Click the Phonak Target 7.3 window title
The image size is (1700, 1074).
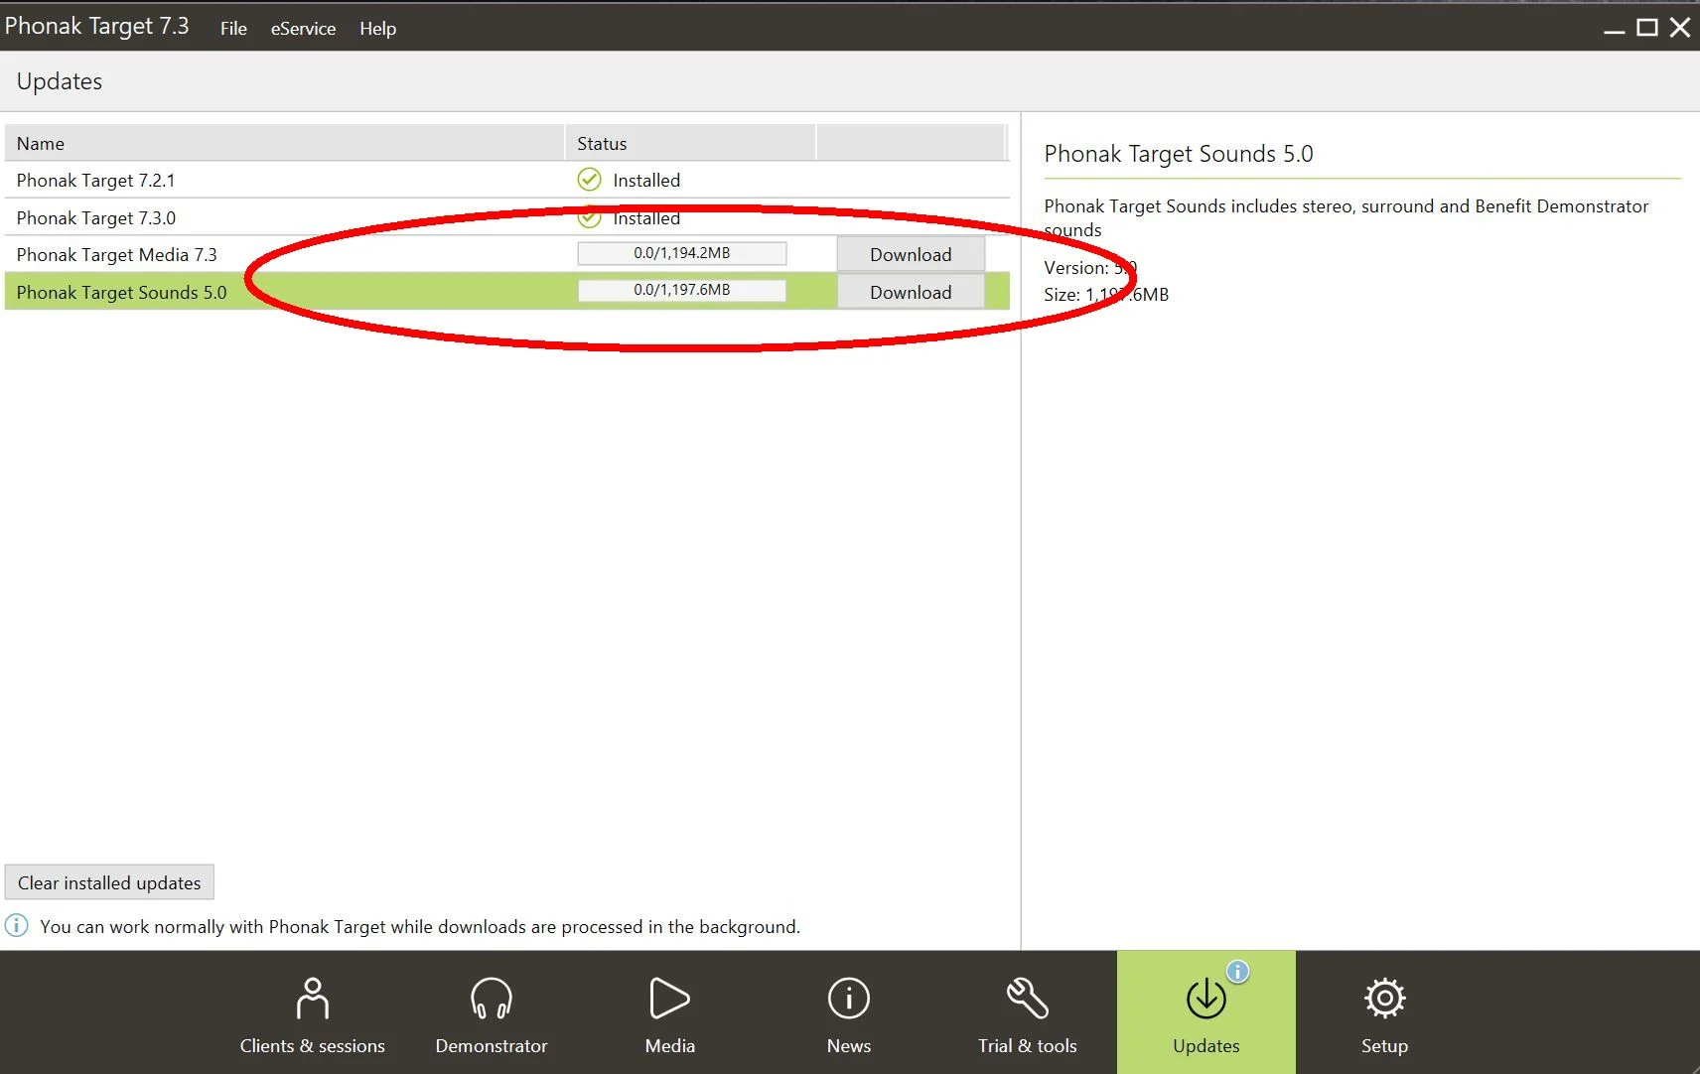click(x=96, y=26)
